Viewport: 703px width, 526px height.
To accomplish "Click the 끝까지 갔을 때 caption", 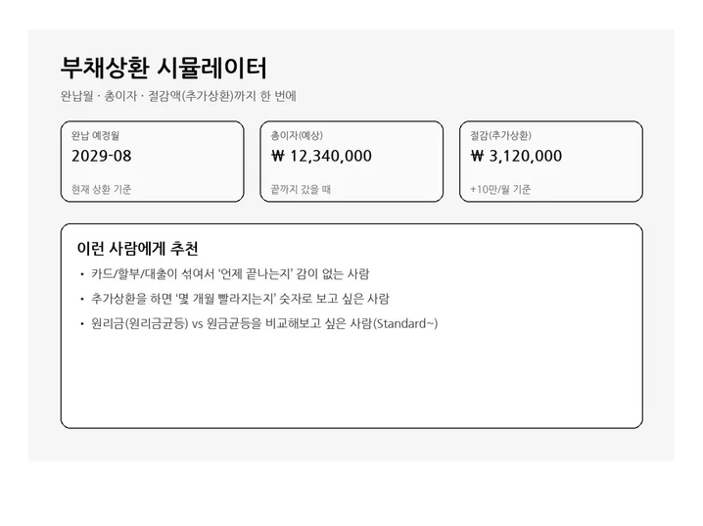I will click(x=301, y=188).
